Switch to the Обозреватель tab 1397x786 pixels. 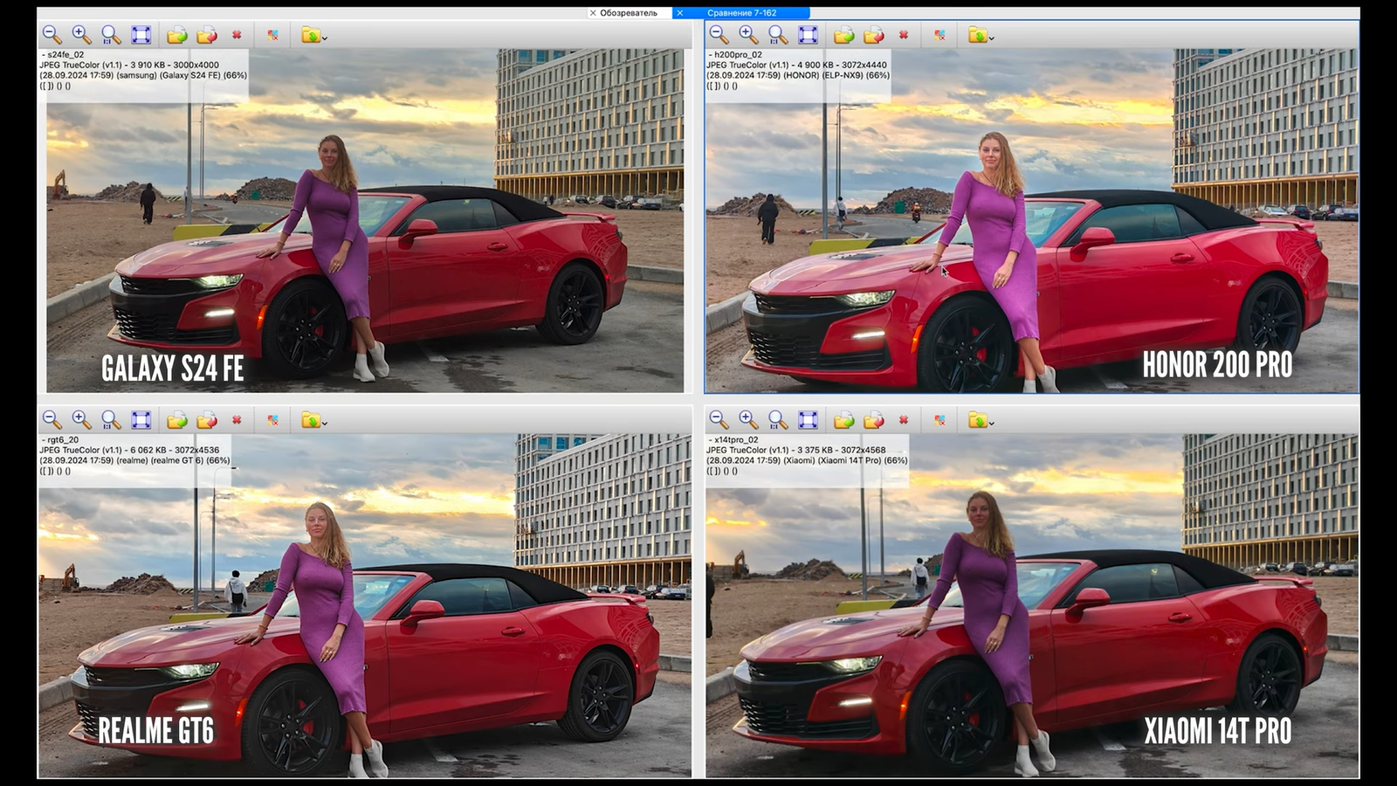tap(629, 13)
